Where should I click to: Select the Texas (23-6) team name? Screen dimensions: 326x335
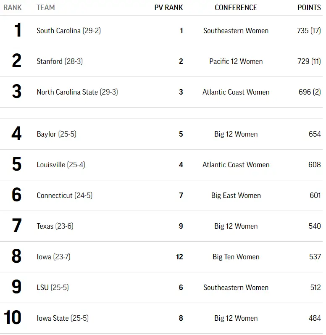(x=55, y=226)
